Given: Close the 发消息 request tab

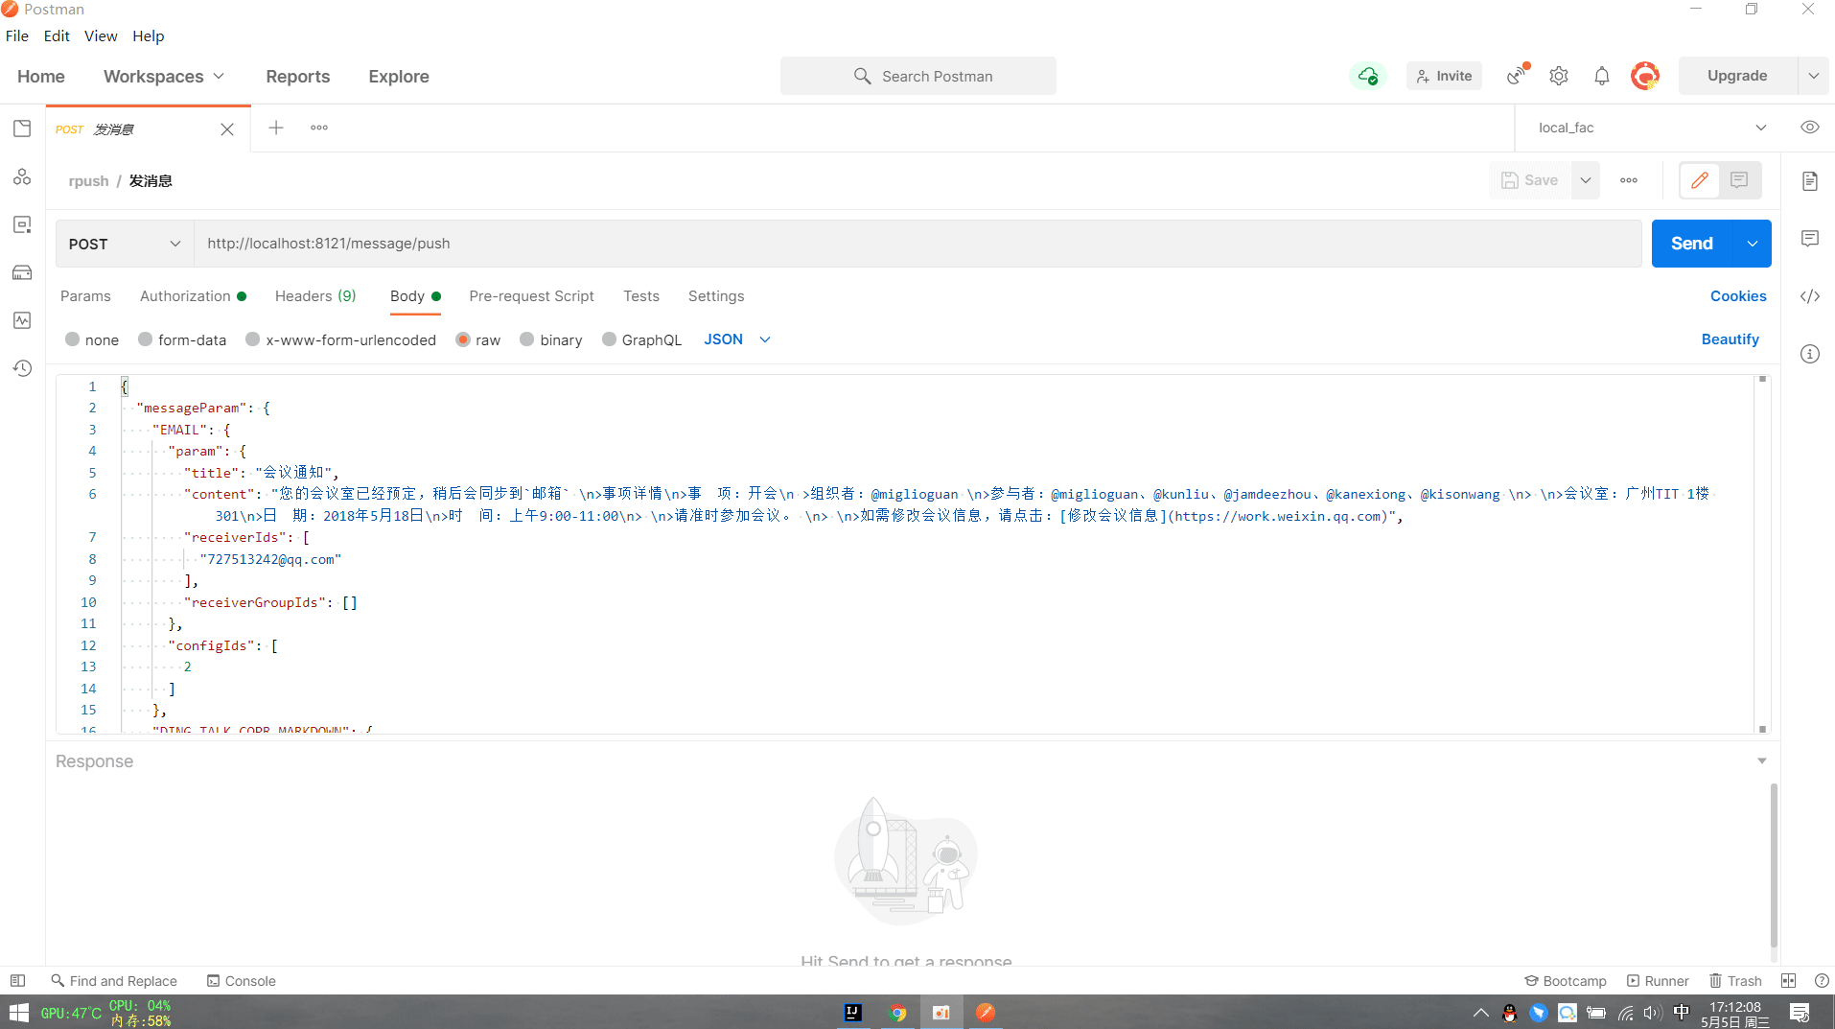Looking at the screenshot, I should 227,129.
